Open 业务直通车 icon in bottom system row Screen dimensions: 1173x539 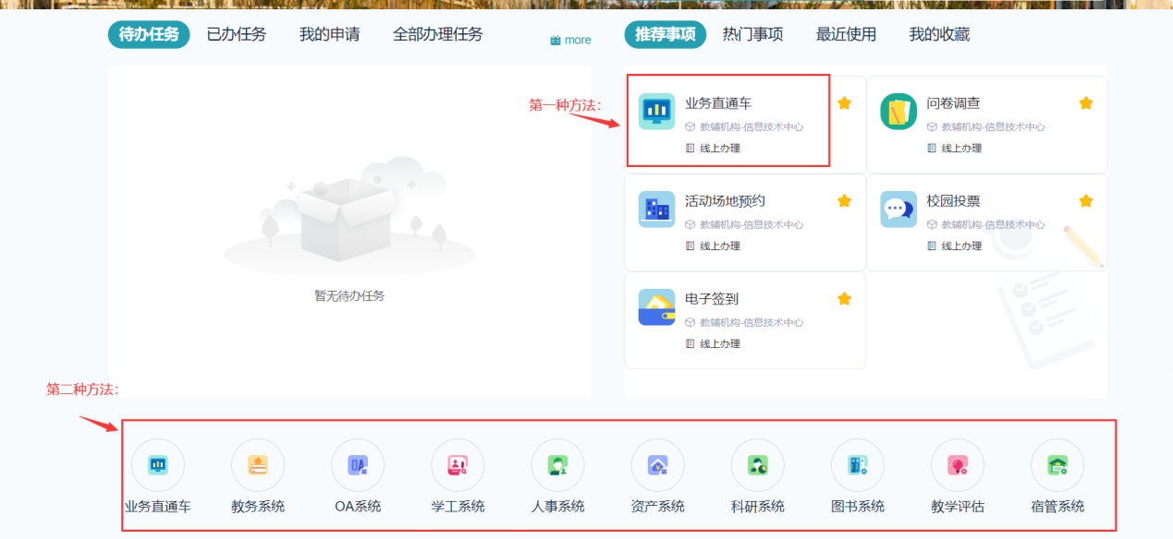[158, 466]
